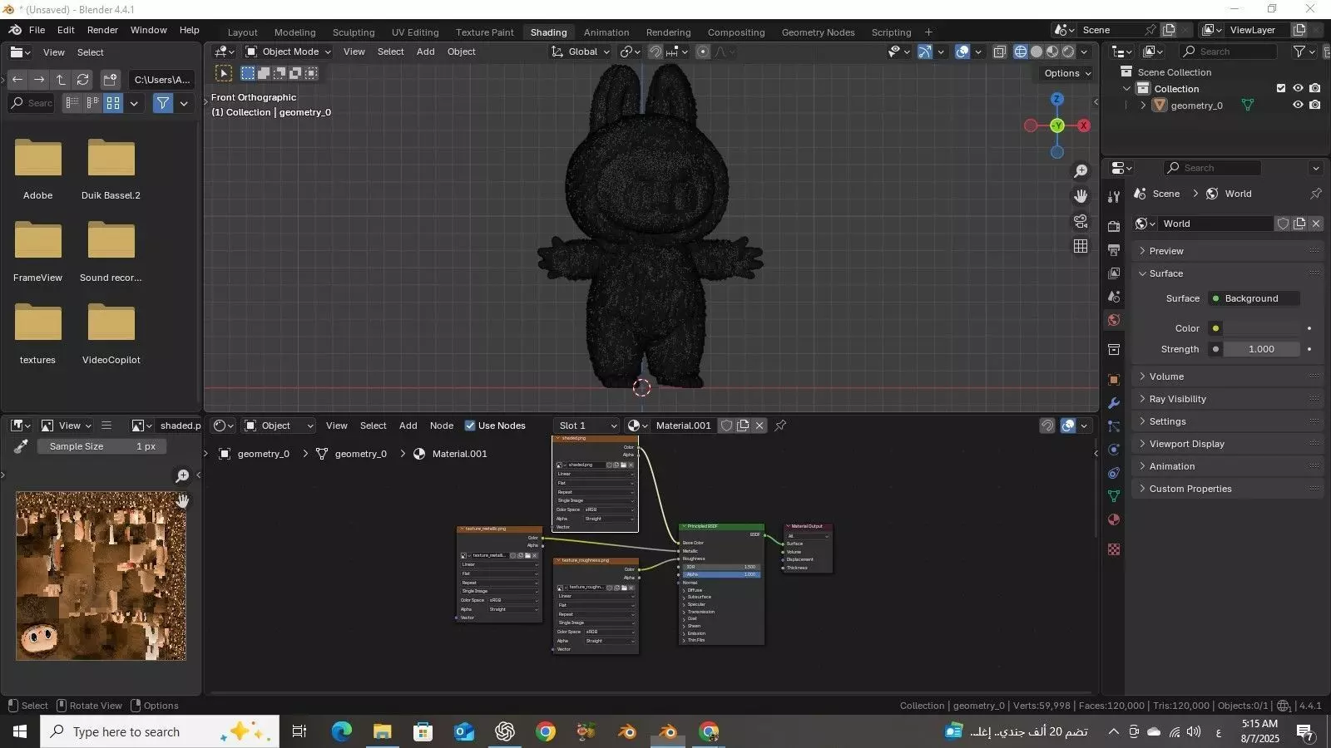Disable Collection in renders camera icon
This screenshot has width=1331, height=748.
(1314, 88)
